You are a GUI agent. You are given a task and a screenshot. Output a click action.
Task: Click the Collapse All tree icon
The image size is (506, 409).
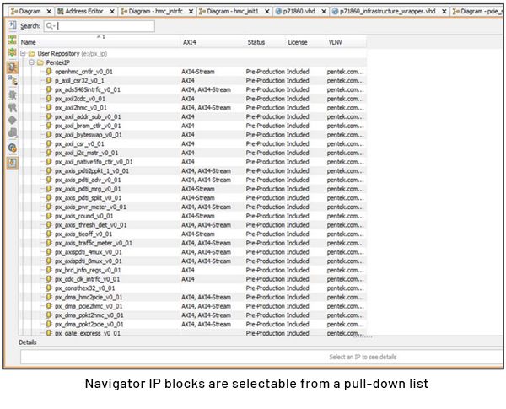(x=13, y=40)
